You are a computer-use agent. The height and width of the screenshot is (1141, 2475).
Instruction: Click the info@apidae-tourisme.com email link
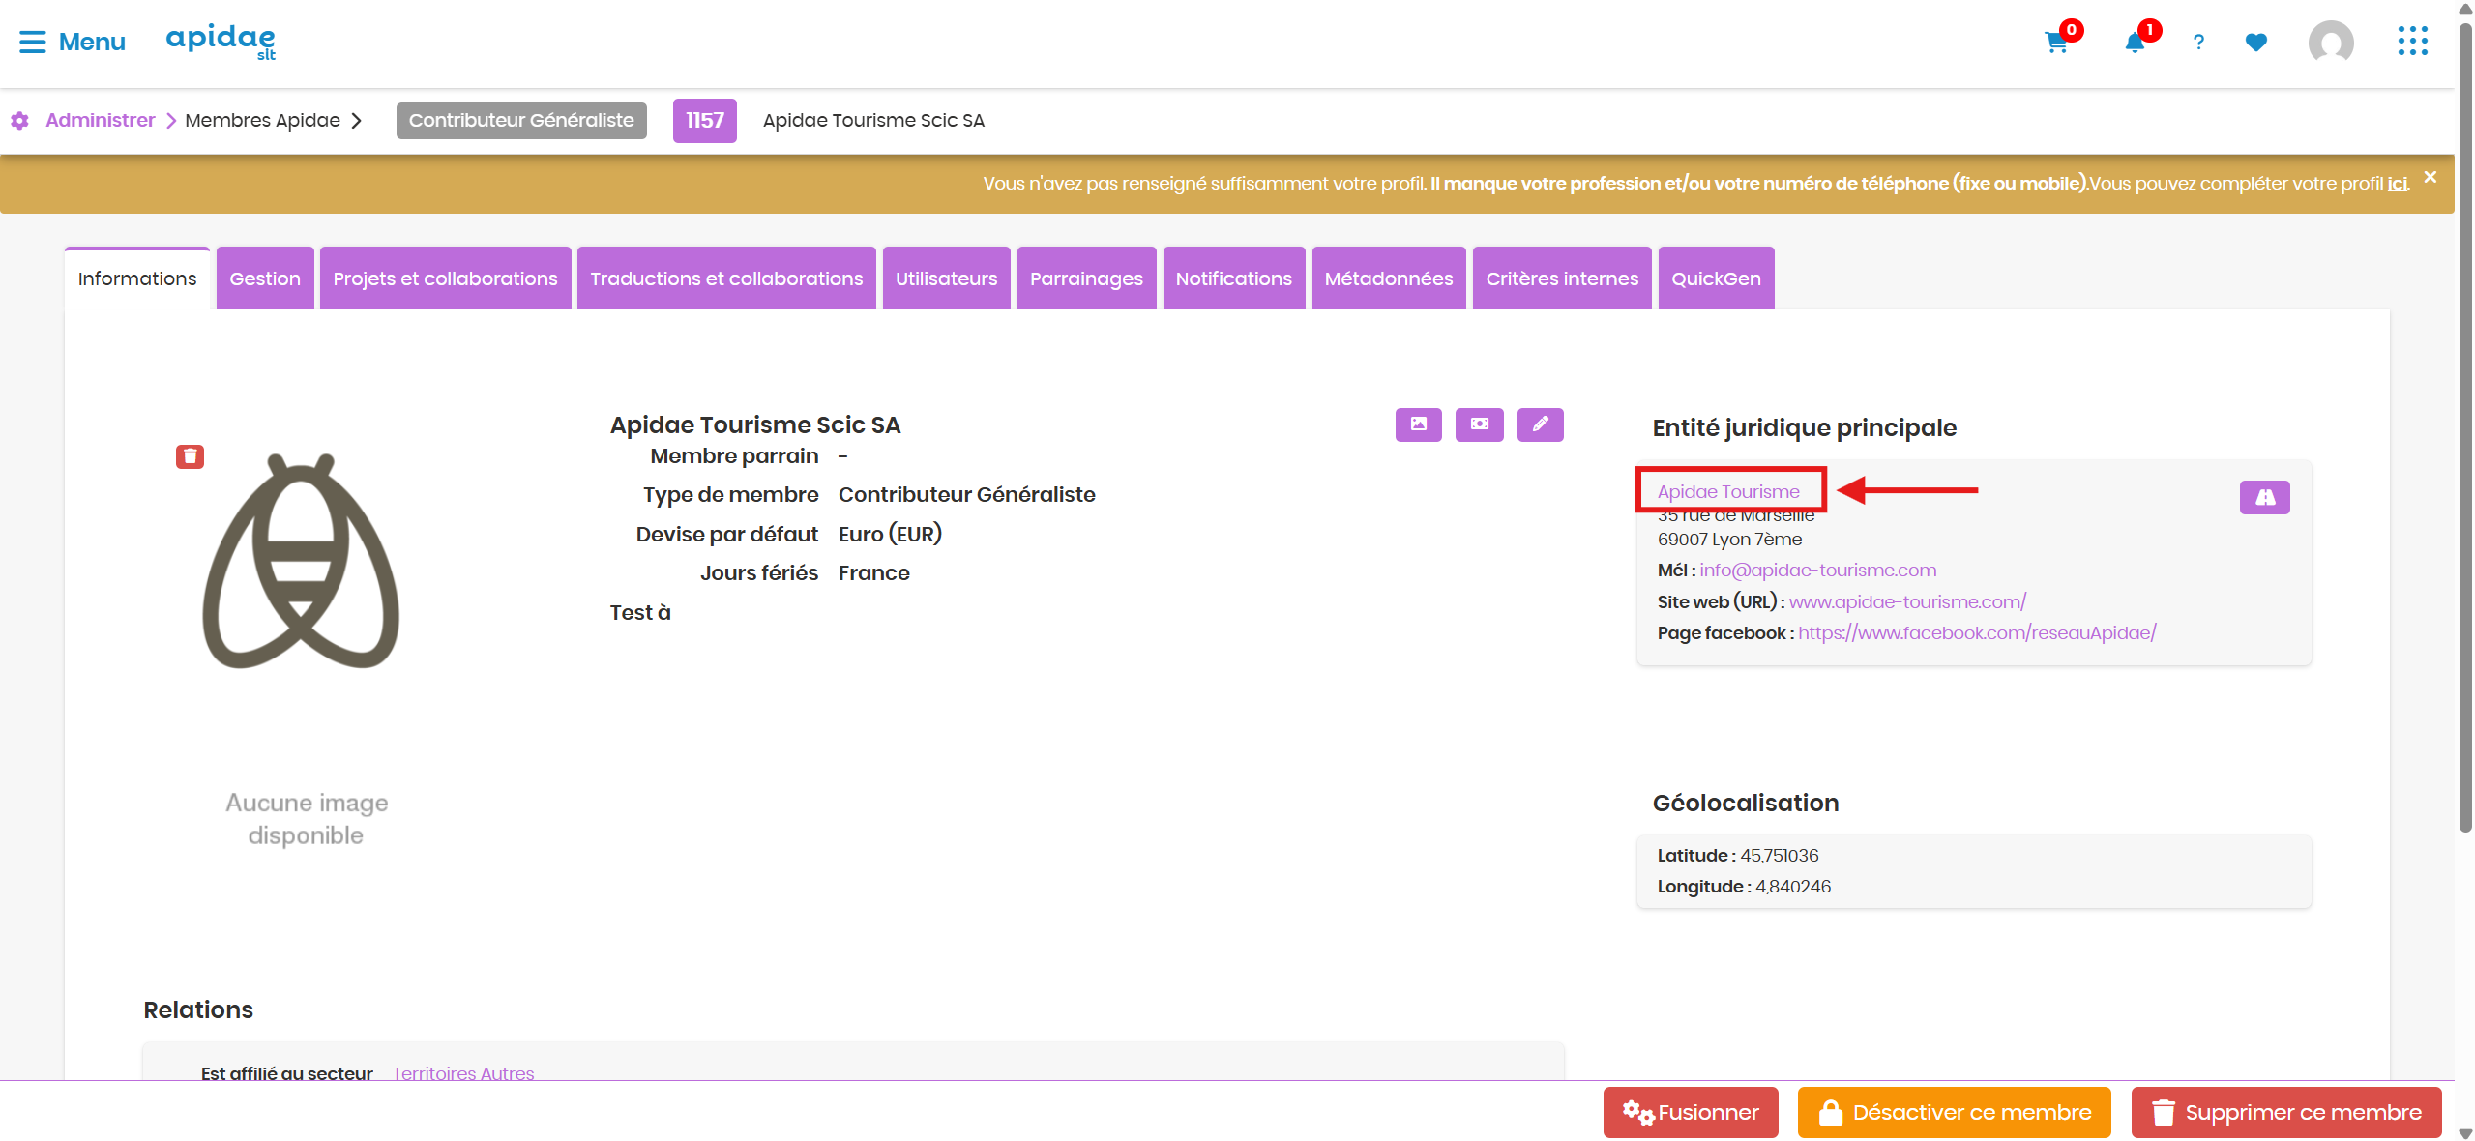pos(1817,570)
